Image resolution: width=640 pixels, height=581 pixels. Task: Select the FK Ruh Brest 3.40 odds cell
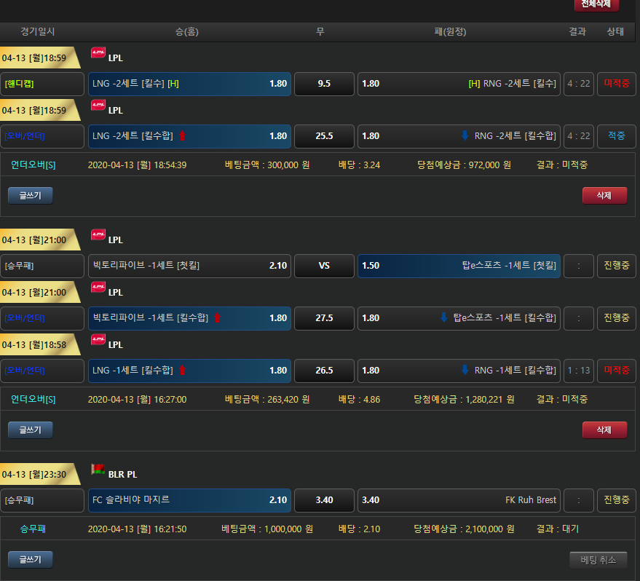coord(459,500)
